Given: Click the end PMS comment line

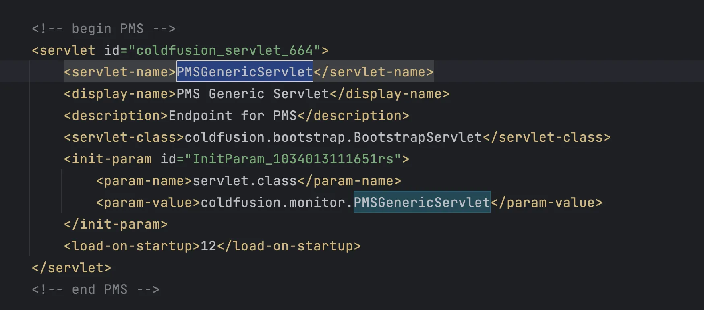Looking at the screenshot, I should click(x=95, y=289).
